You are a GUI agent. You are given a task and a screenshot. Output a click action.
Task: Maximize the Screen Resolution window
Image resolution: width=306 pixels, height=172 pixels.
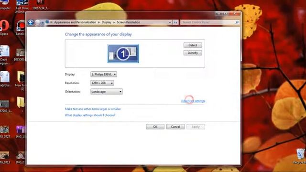tap(225, 13)
